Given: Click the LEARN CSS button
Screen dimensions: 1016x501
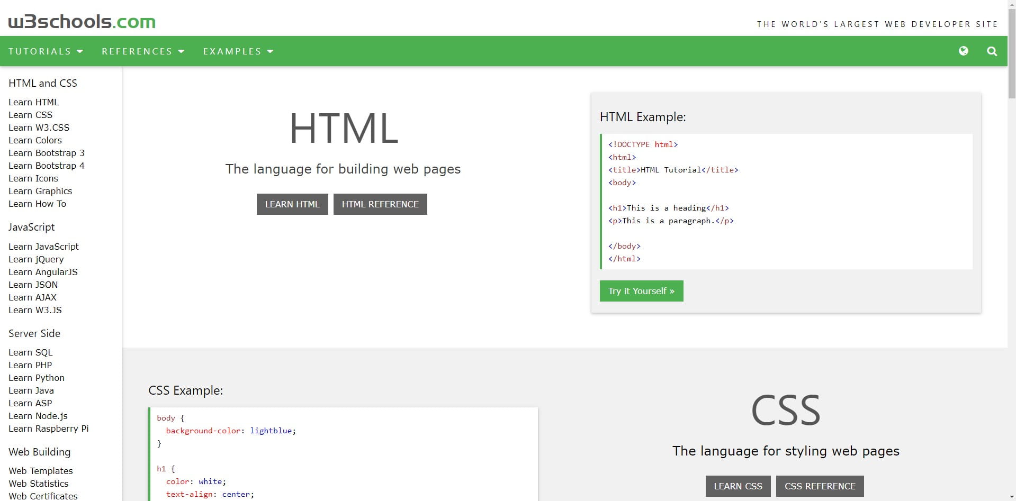Looking at the screenshot, I should pos(738,486).
